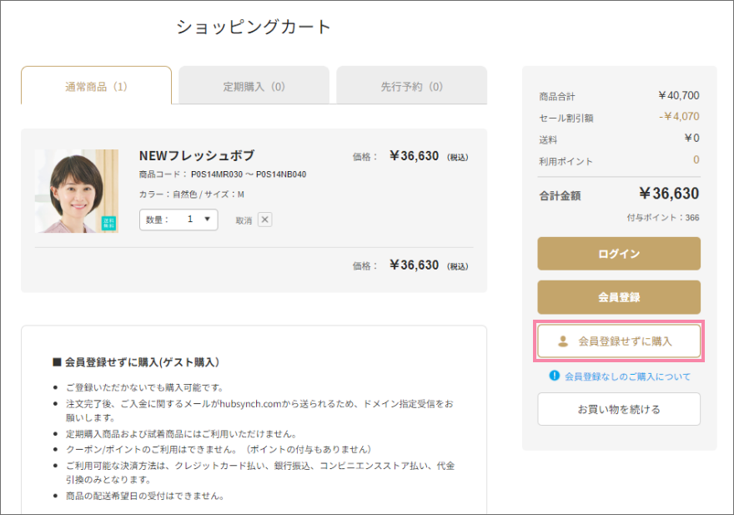Click the お買い物を続ける button
734x515 pixels.
(x=618, y=409)
